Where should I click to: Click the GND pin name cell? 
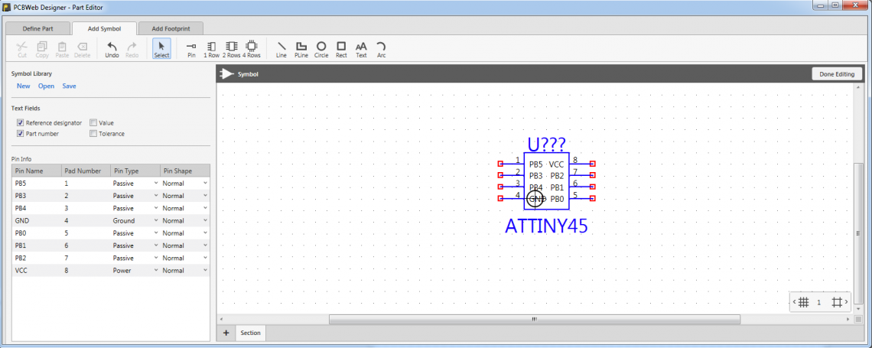(x=36, y=221)
